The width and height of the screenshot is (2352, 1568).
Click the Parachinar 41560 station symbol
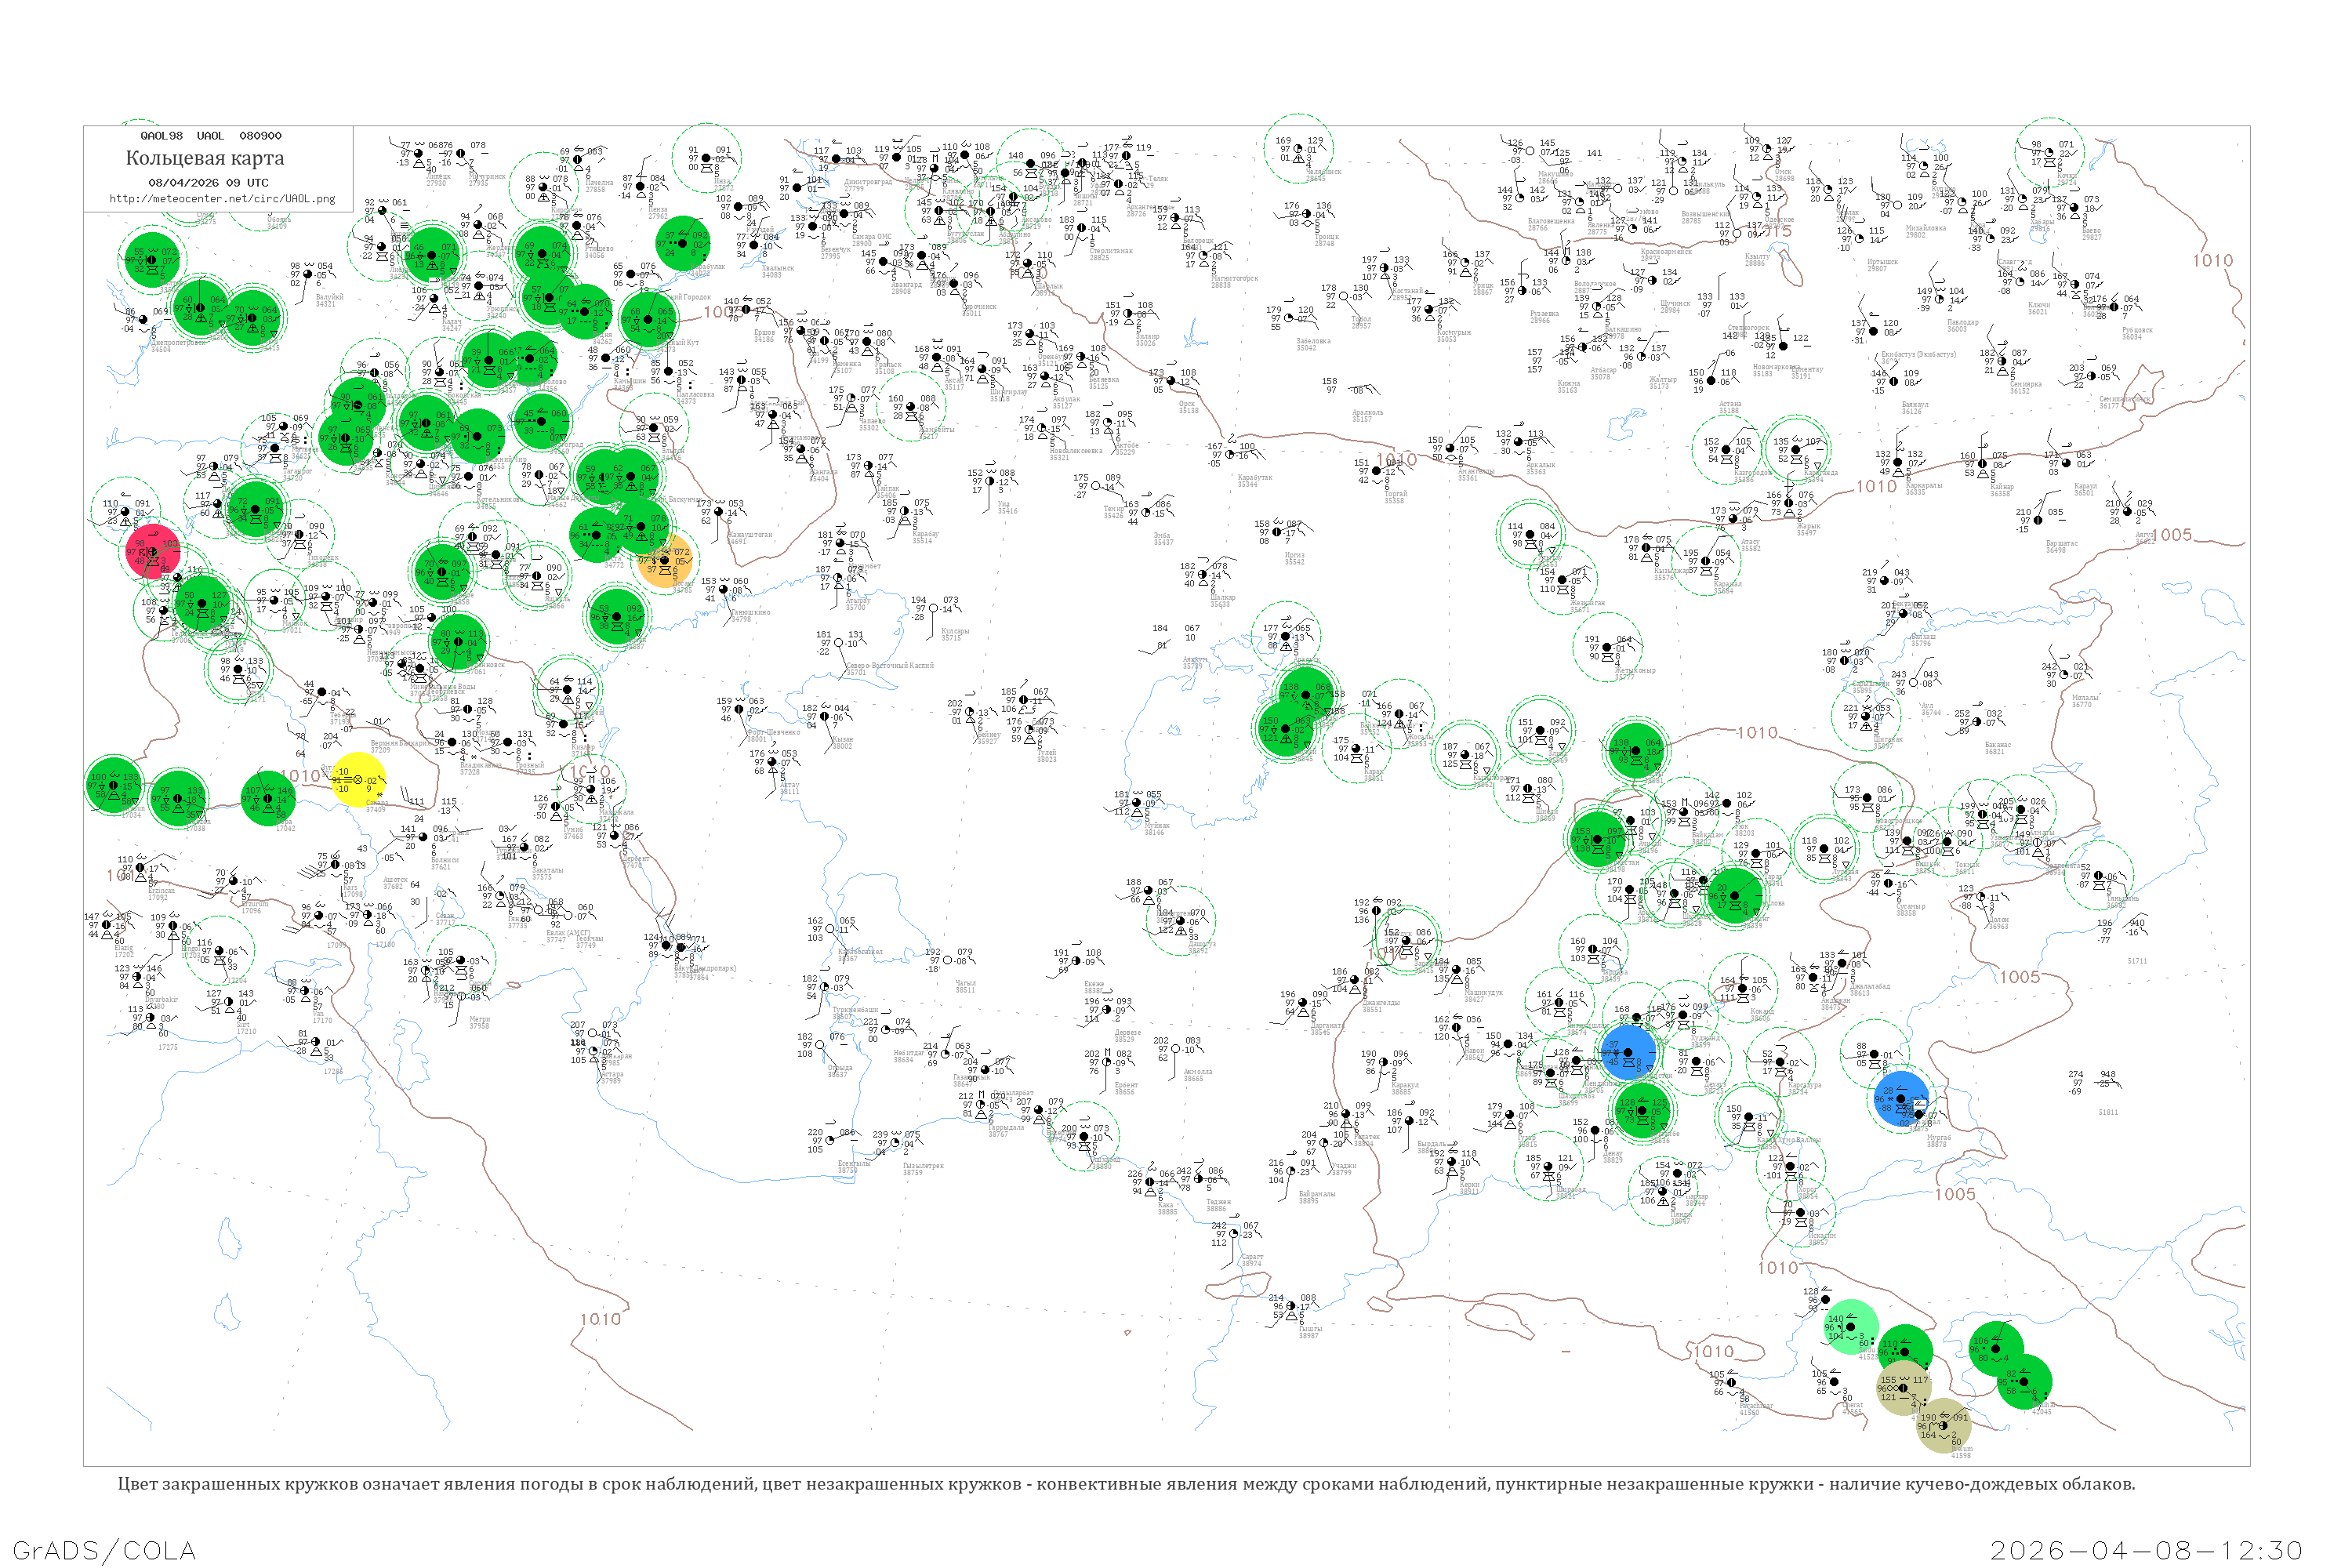tap(1731, 1383)
